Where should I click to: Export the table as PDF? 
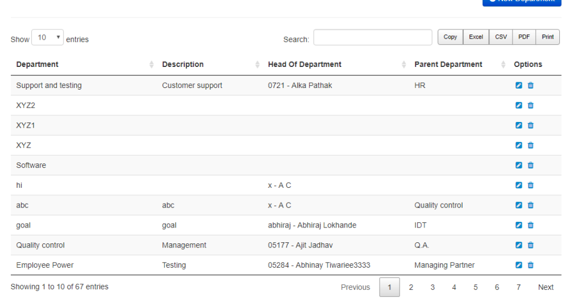[x=524, y=37]
